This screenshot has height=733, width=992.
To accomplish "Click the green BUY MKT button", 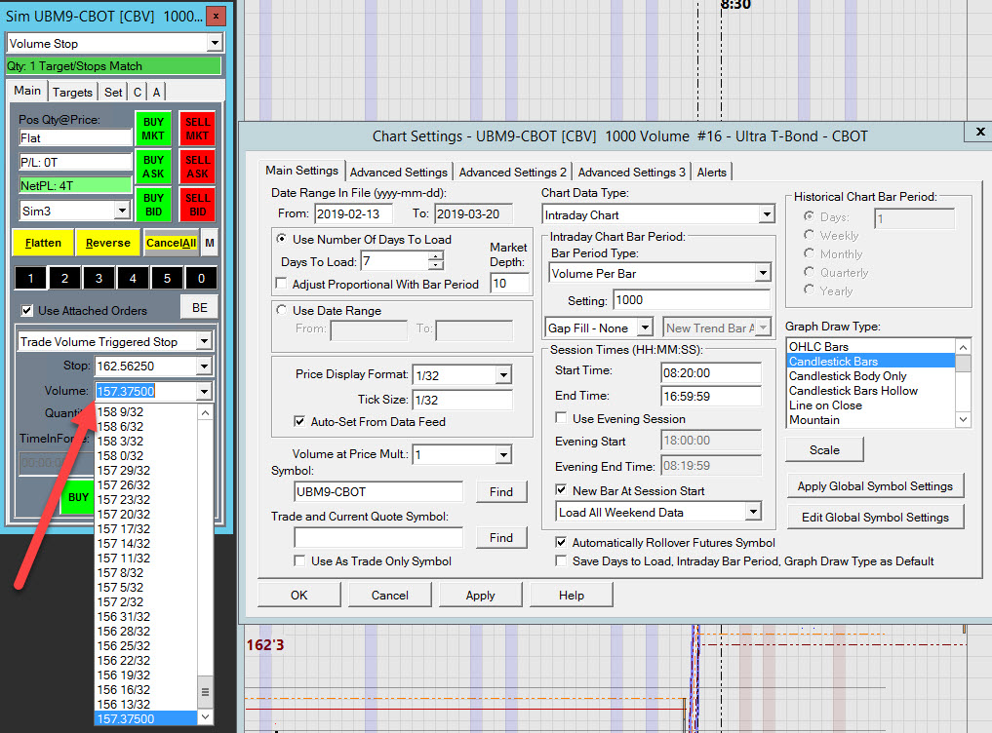I will point(153,129).
